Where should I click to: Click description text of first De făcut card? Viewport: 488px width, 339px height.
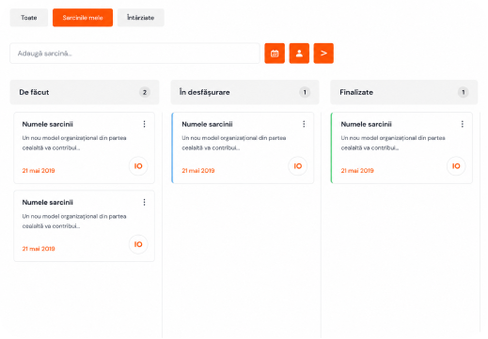tap(74, 143)
